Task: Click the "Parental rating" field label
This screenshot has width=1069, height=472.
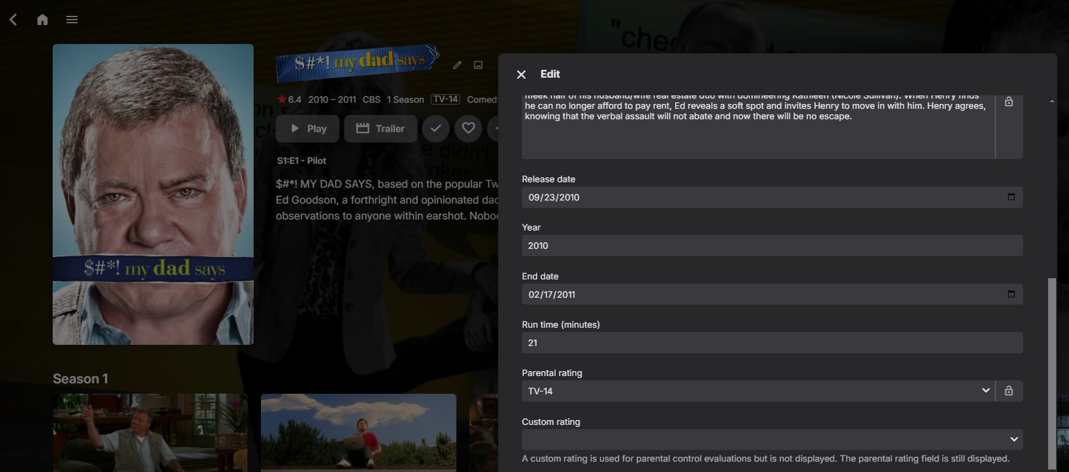Action: tap(552, 373)
